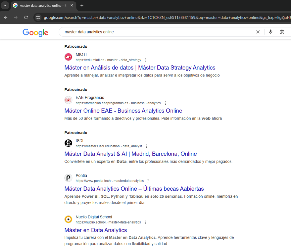Screen dimensions: 291x251
Task: Open options menu for Nuclio result
Action: tap(145, 222)
